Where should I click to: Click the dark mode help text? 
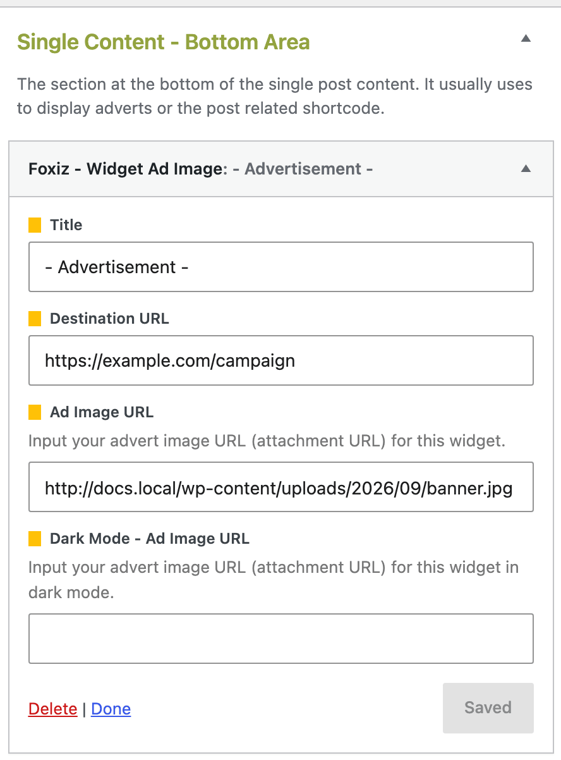pos(274,580)
